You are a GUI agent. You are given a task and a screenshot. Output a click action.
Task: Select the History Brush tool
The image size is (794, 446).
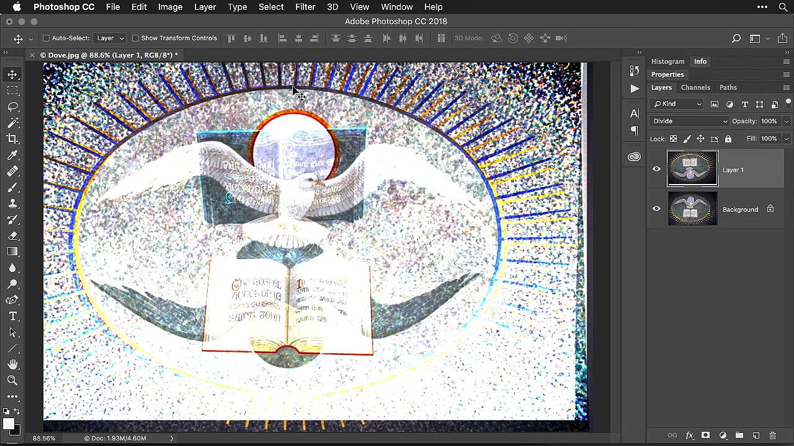[12, 219]
